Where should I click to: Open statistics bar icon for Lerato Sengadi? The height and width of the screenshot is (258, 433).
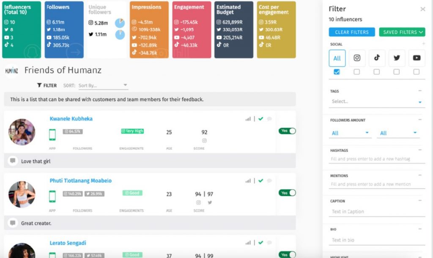coord(248,242)
